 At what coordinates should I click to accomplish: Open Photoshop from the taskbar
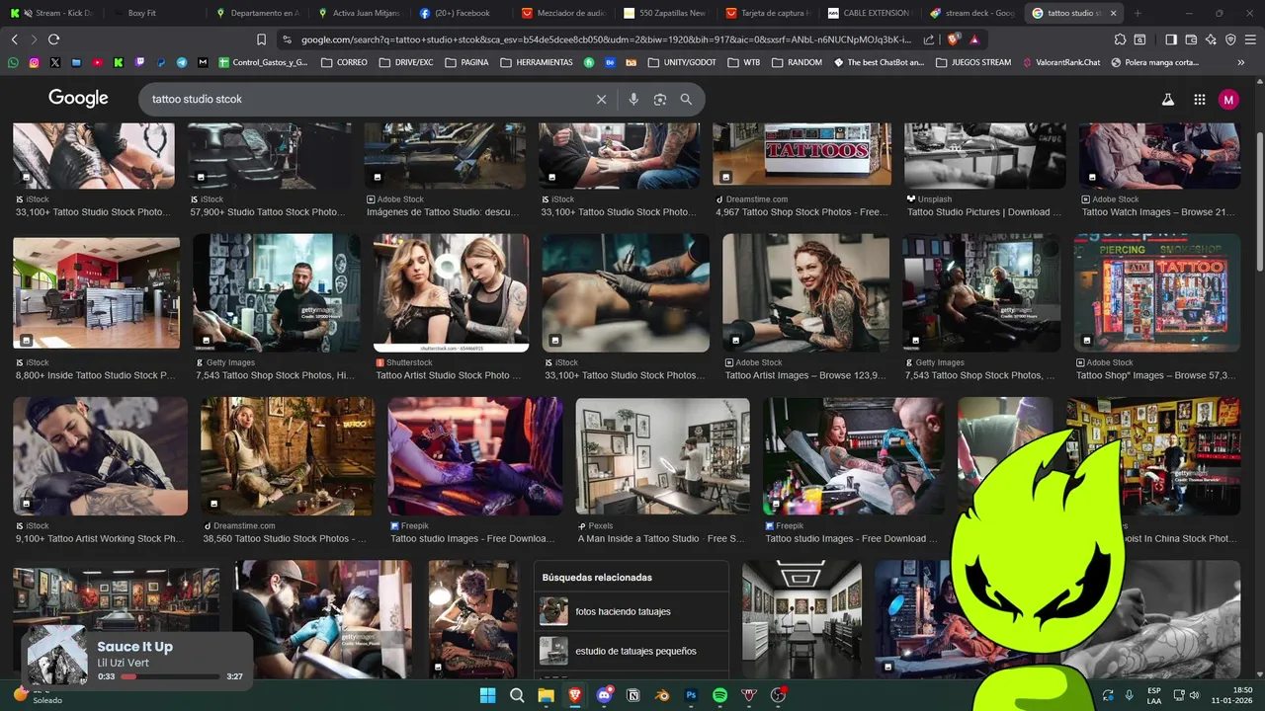[x=692, y=695]
